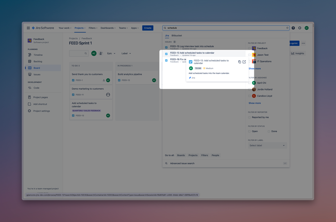
Task: Expand Your work menu
Action: coord(65,28)
